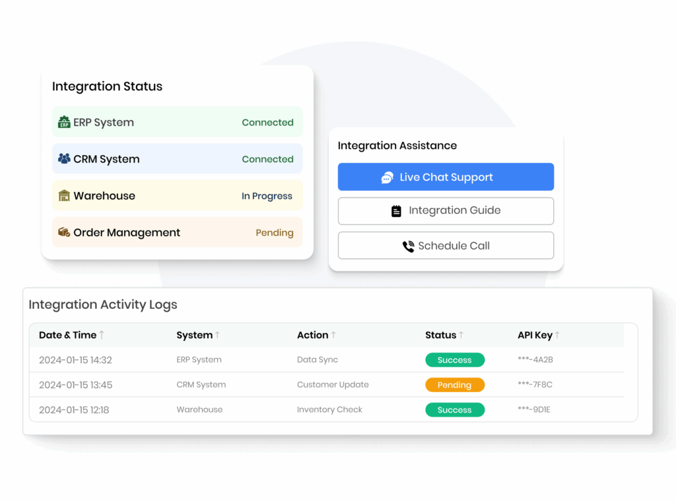This screenshot has height=501, width=676.
Task: Click the chat bubble icon on Live Chat Support
Action: click(x=387, y=177)
